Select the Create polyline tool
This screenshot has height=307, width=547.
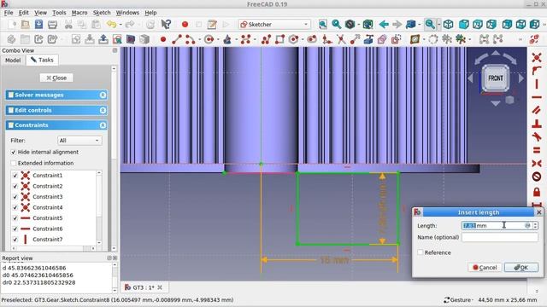click(x=266, y=39)
